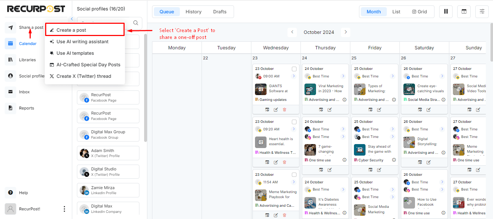The image size is (493, 219).
Task: Go to the previous month
Action: 292,32
